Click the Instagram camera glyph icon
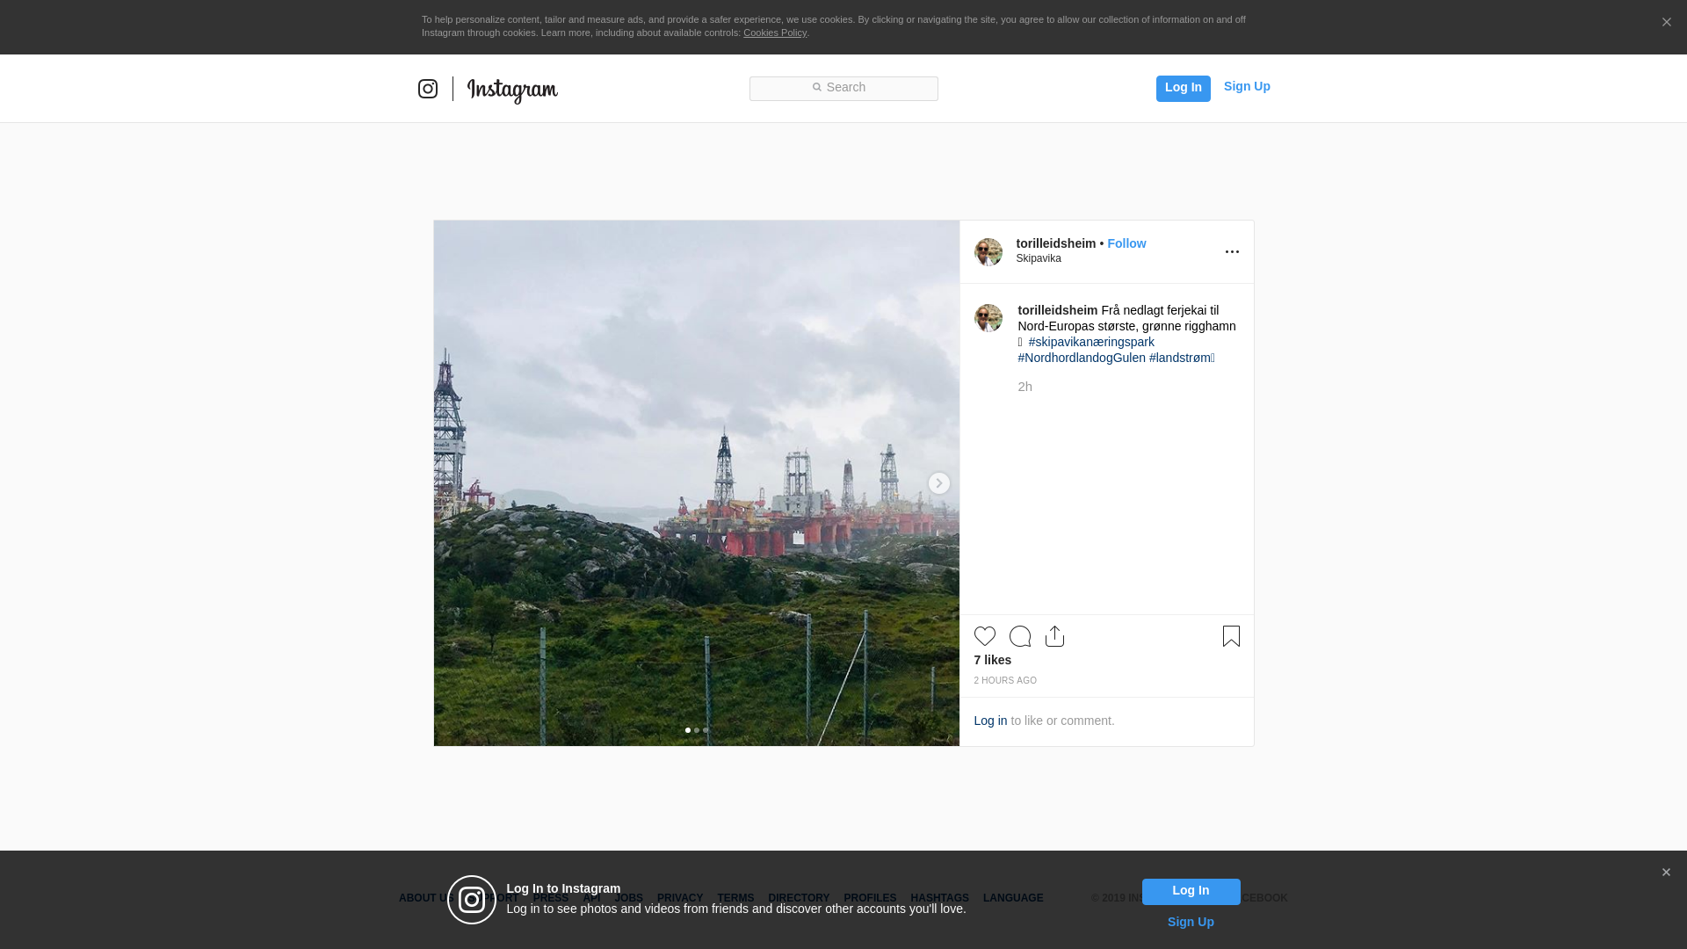 428,89
